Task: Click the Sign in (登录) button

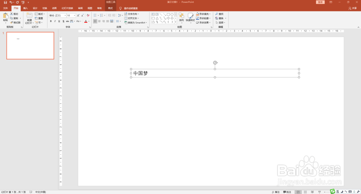Action: tap(320, 2)
